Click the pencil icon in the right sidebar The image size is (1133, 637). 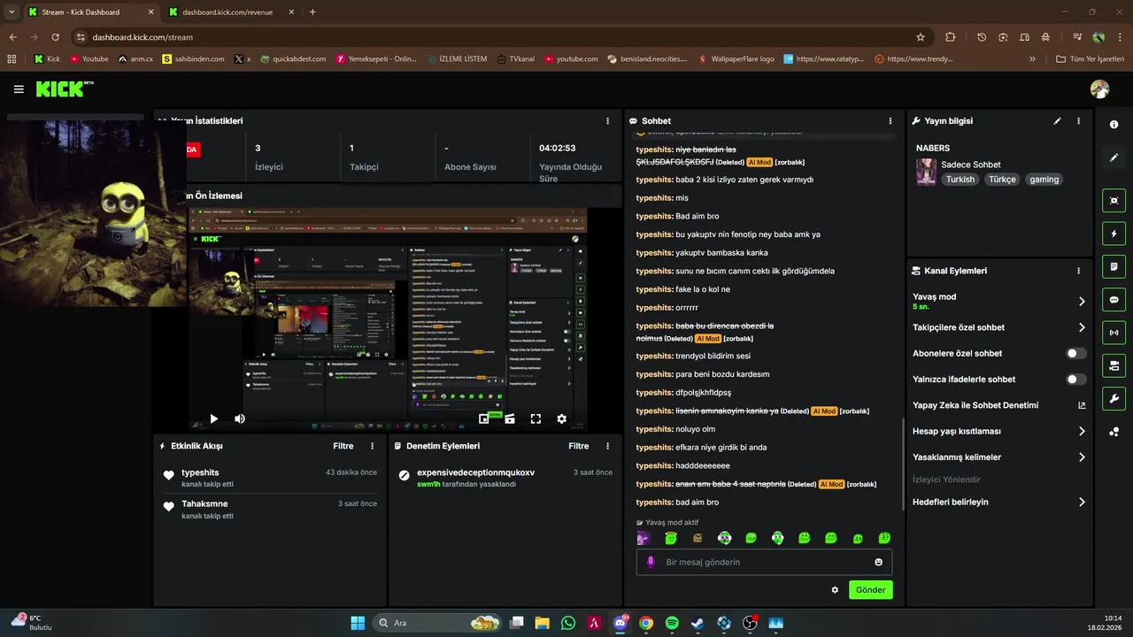(x=1114, y=157)
